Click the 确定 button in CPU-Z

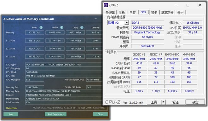click(x=195, y=102)
